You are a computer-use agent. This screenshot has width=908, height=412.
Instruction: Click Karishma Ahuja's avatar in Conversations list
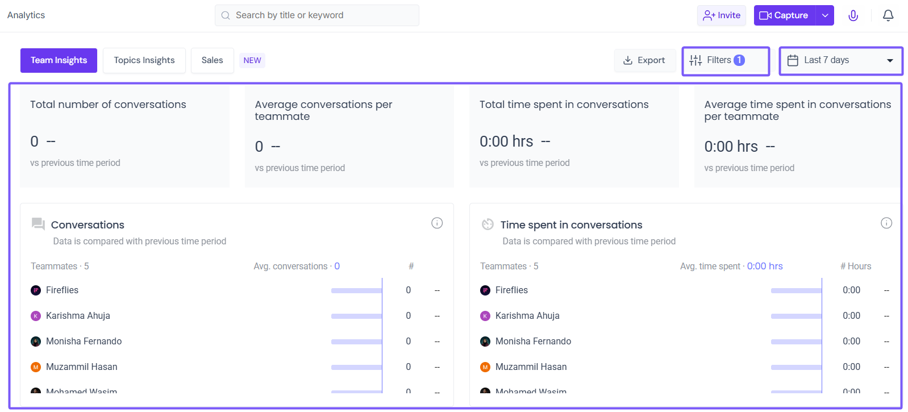(36, 316)
